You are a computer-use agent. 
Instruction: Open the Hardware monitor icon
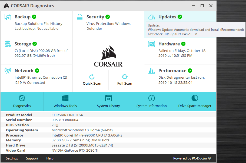(x=152, y=44)
